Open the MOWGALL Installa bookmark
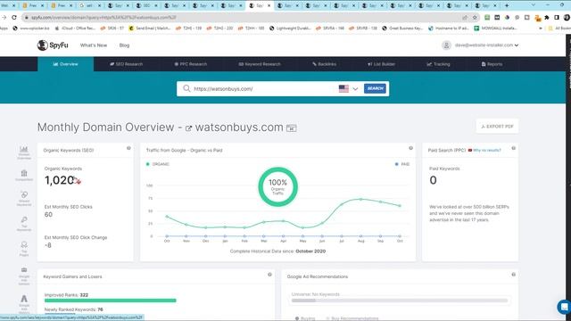The width and height of the screenshot is (571, 321). click(x=495, y=28)
